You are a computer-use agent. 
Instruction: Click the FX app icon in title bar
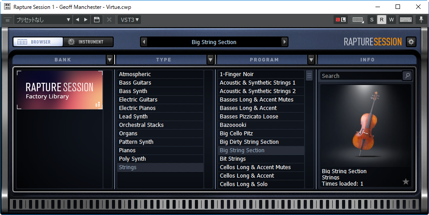click(x=8, y=7)
